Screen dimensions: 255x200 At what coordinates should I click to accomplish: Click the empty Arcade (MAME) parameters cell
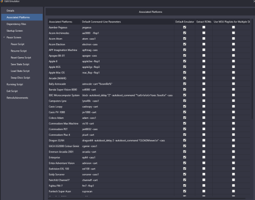[127, 78]
